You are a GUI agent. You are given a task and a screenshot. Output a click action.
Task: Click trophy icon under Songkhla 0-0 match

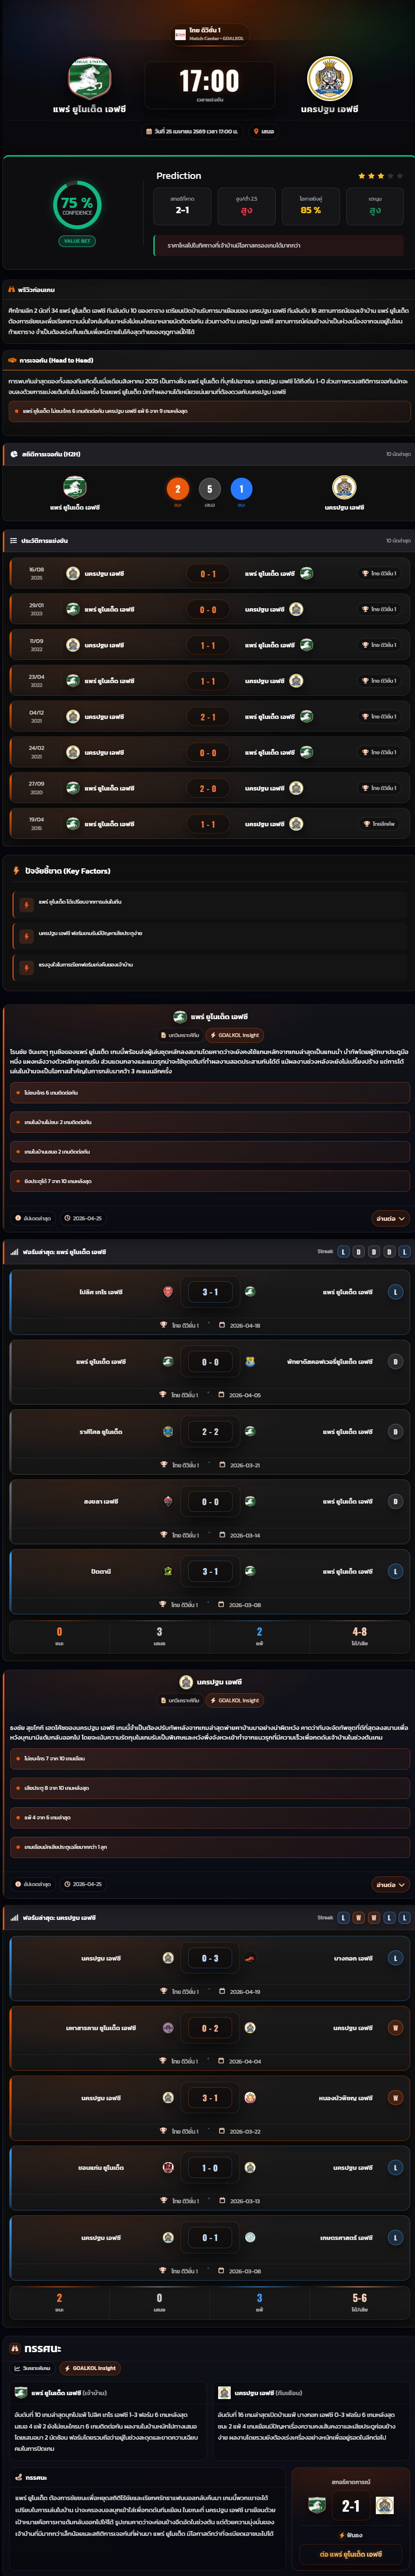163,1535
